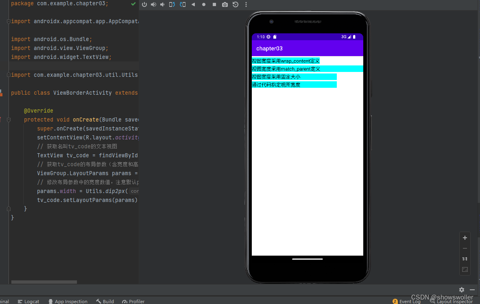Click the emulator 3G signal status indicator
480x304 pixels.
tap(346, 37)
